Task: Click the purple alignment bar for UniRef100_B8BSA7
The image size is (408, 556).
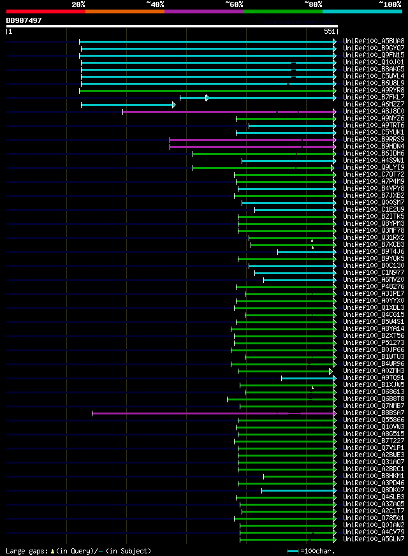Action: (x=213, y=413)
